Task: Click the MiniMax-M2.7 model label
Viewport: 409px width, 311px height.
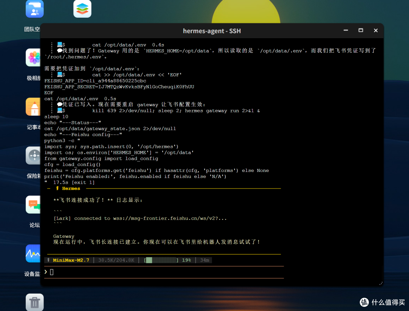Action: click(71, 260)
